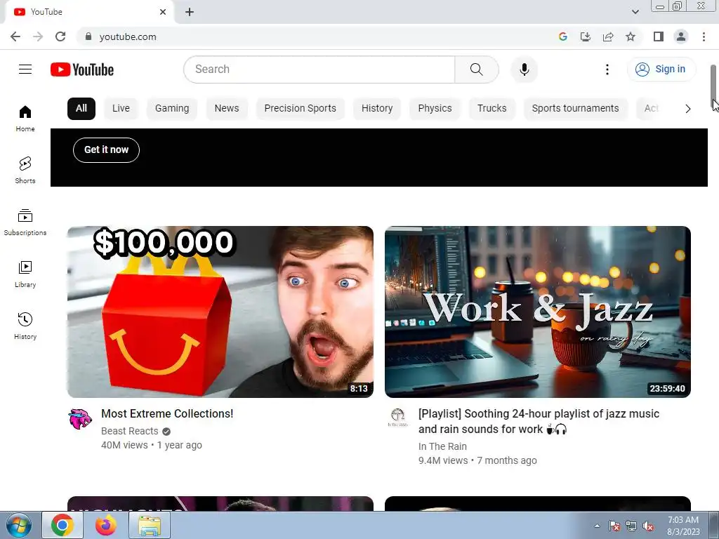Viewport: 719px width, 539px height.
Task: Open the Most Extreme Collections thumbnail
Action: pos(220,312)
